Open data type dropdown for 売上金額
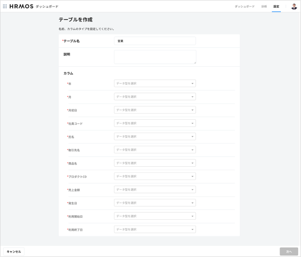301x257 pixels. (x=154, y=189)
